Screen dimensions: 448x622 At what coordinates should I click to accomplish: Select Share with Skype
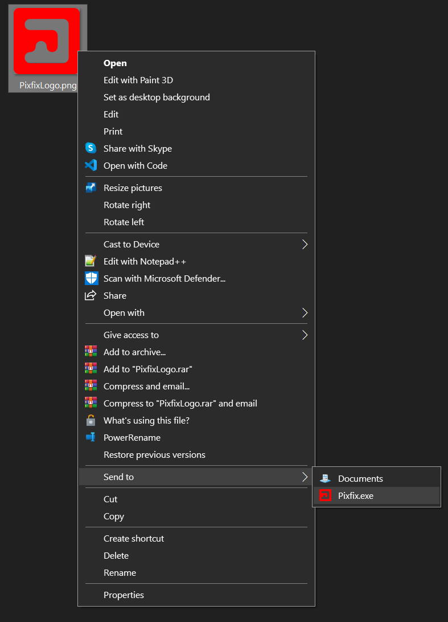[x=196, y=148]
